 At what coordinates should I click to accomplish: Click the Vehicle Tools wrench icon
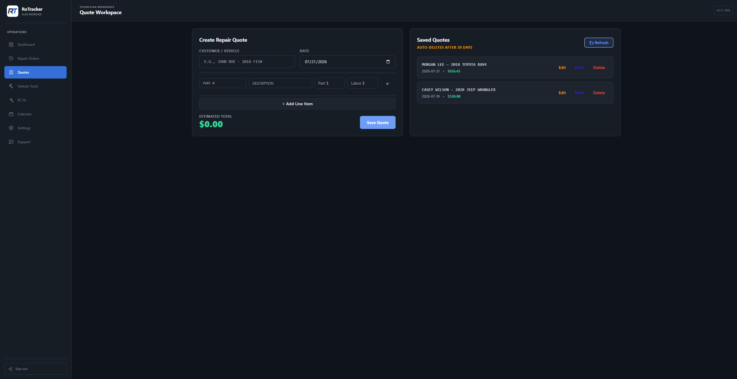click(x=11, y=86)
